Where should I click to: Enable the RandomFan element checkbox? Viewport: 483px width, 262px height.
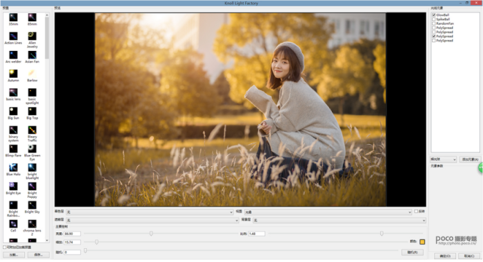point(434,23)
